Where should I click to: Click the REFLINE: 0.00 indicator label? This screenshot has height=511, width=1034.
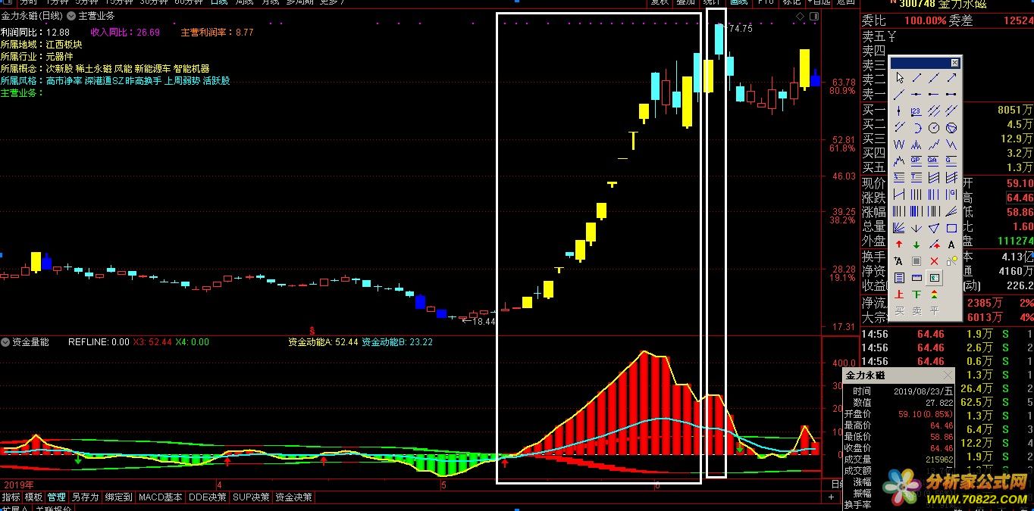(99, 342)
